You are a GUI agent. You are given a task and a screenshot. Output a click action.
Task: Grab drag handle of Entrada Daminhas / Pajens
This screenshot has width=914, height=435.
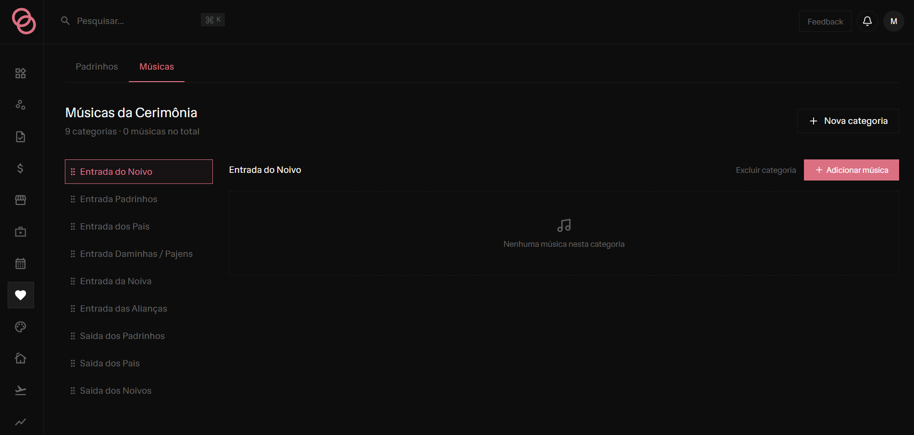73,254
